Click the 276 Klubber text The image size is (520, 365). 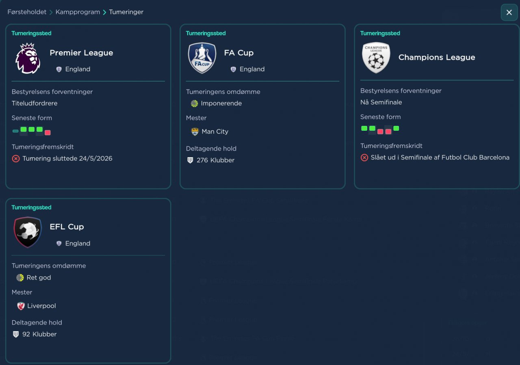[x=215, y=160]
